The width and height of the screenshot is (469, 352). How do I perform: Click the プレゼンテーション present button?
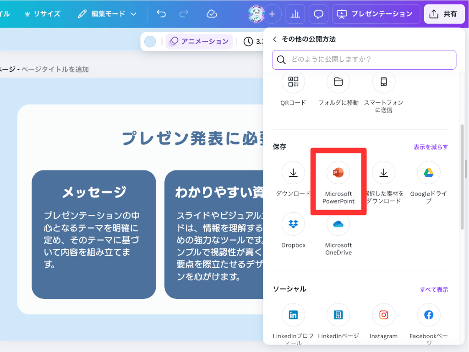tap(375, 14)
